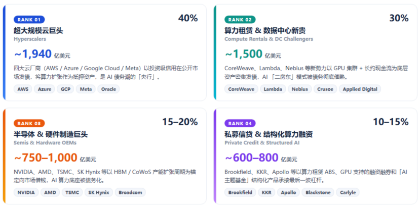Click the RANK 04 badge

click(x=240, y=123)
